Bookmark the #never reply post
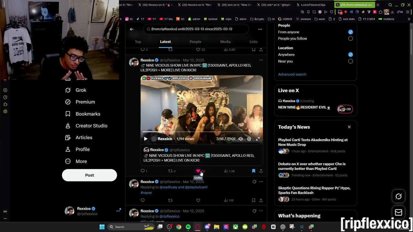The image size is (413, 232). pos(254,200)
